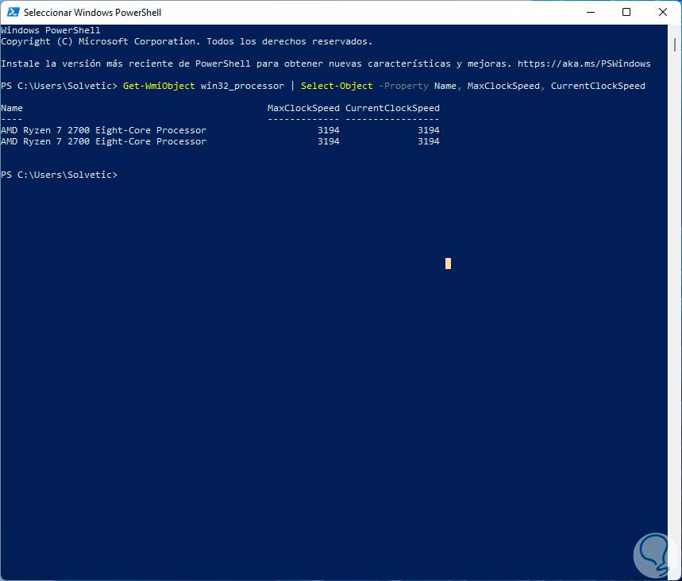
Task: Maximize the Windows PowerShell window
Action: click(x=626, y=12)
